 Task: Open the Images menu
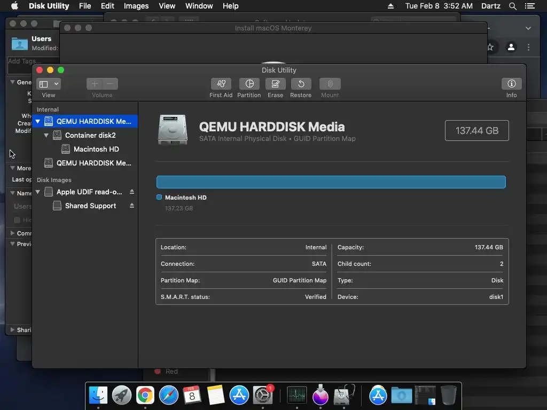click(136, 6)
